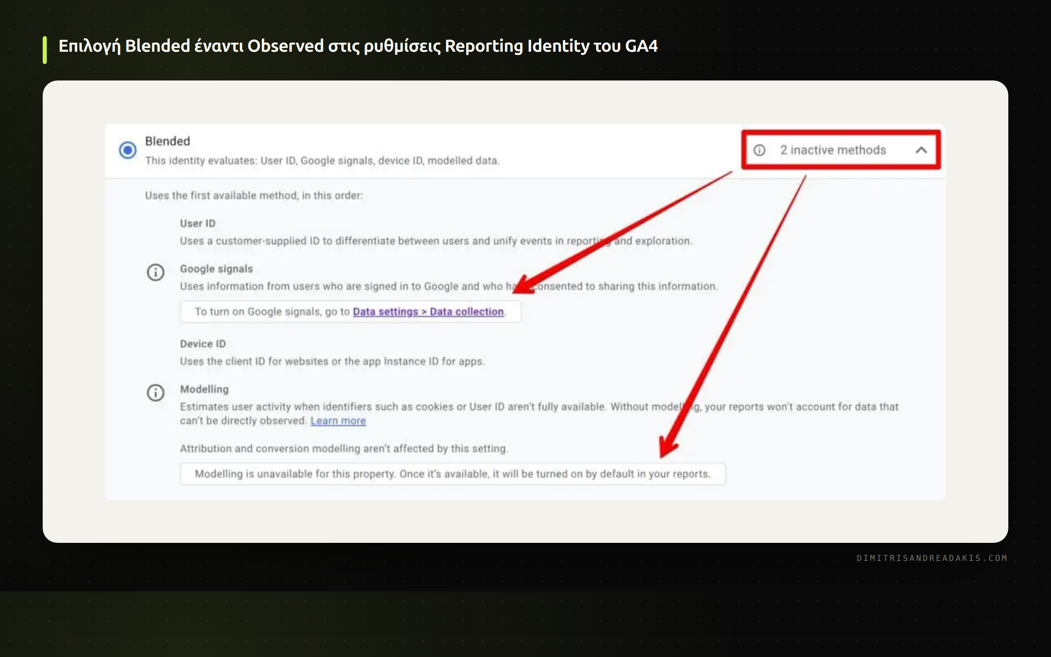
Task: Open Data settings > Data collection link
Action: point(428,312)
